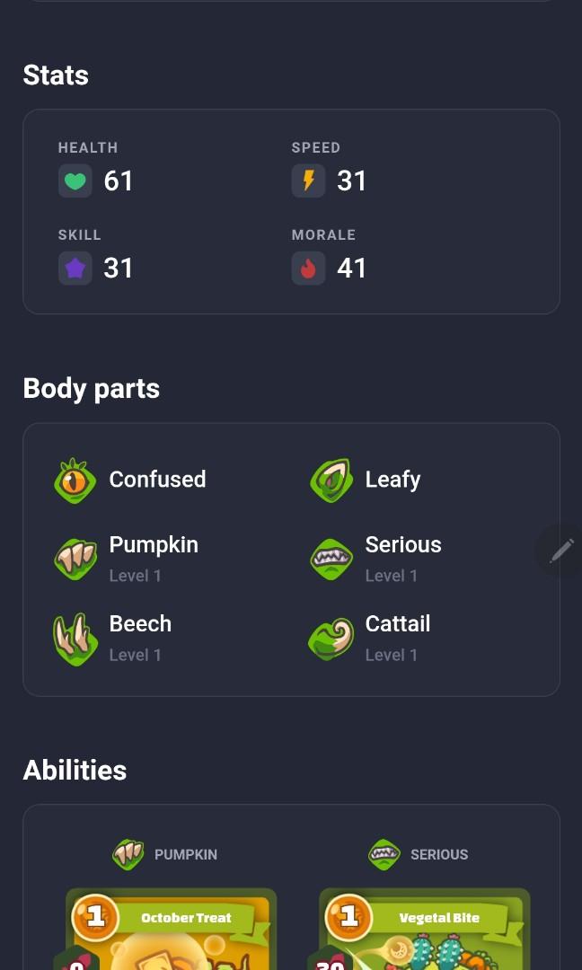This screenshot has width=582, height=970.
Task: Click the lightning bolt Speed icon
Action: pos(308,181)
